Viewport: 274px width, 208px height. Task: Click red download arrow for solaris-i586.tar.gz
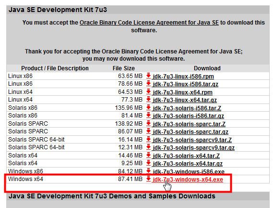click(148, 116)
